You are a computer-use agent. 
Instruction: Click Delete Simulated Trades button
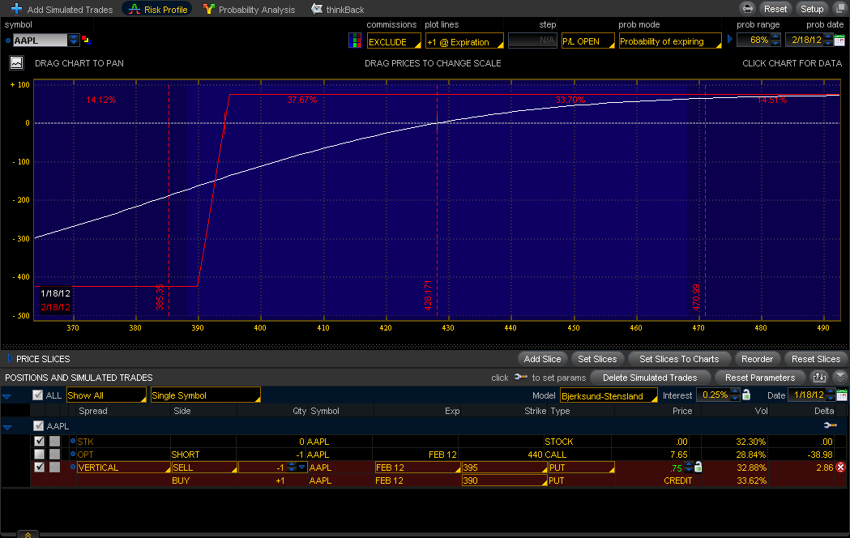[649, 378]
